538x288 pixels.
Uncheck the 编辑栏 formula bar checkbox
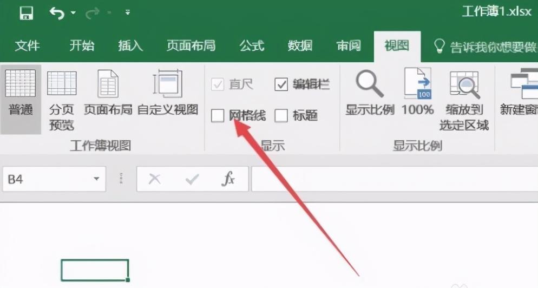[x=281, y=84]
